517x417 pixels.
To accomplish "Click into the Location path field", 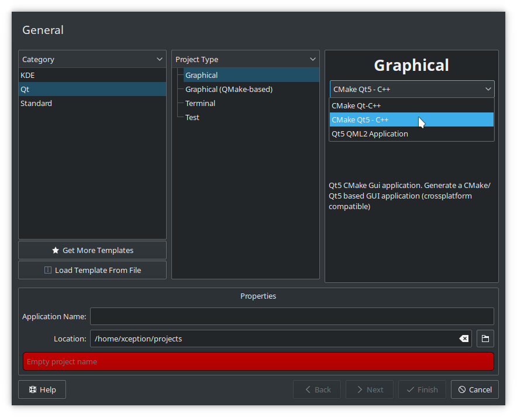I will coord(281,339).
